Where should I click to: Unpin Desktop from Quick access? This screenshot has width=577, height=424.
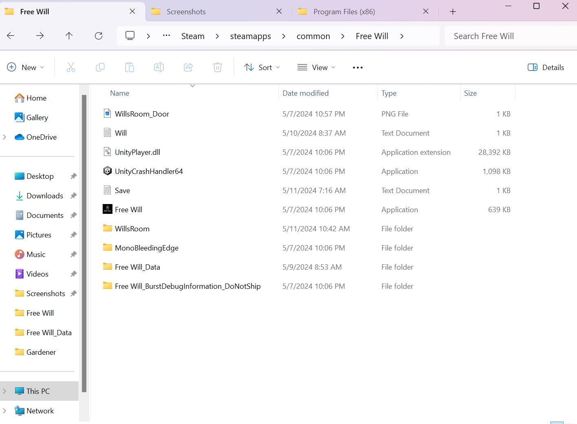tap(73, 176)
